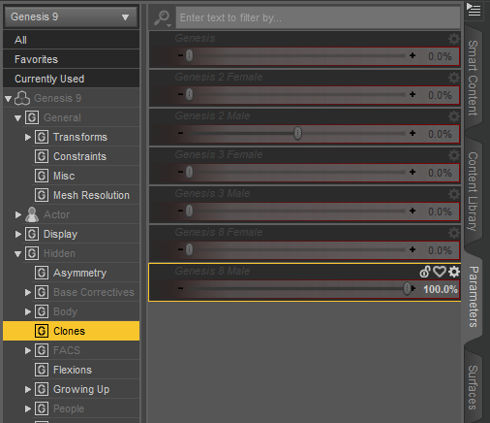Collapse the Hidden property group
The height and width of the screenshot is (423, 490).
tap(18, 254)
